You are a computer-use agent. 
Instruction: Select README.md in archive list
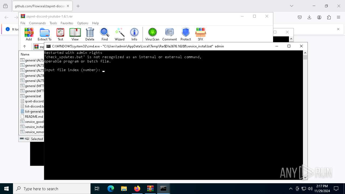coord(32,117)
